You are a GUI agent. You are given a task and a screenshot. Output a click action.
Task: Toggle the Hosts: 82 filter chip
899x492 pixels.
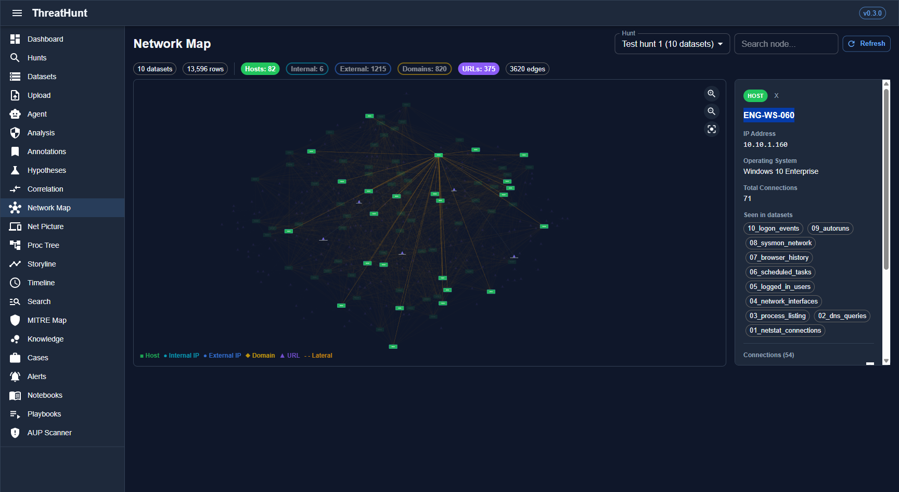(260, 69)
